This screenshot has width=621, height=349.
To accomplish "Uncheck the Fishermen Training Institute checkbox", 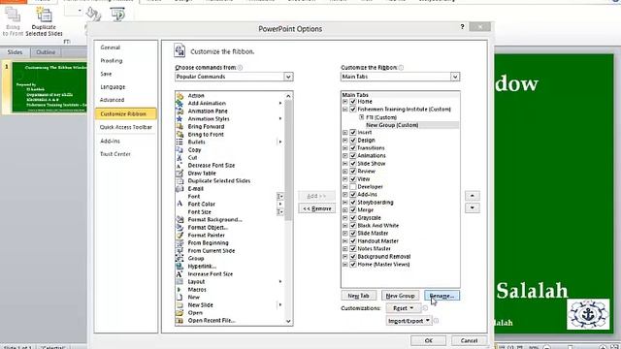I will click(353, 110).
